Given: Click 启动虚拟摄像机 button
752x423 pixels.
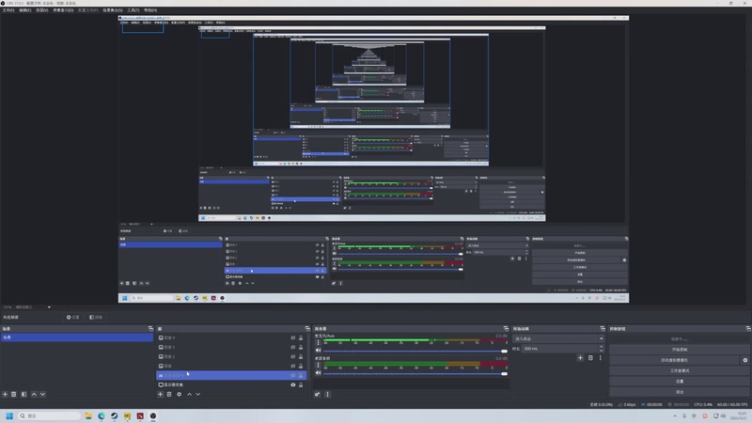Looking at the screenshot, I should point(674,360).
